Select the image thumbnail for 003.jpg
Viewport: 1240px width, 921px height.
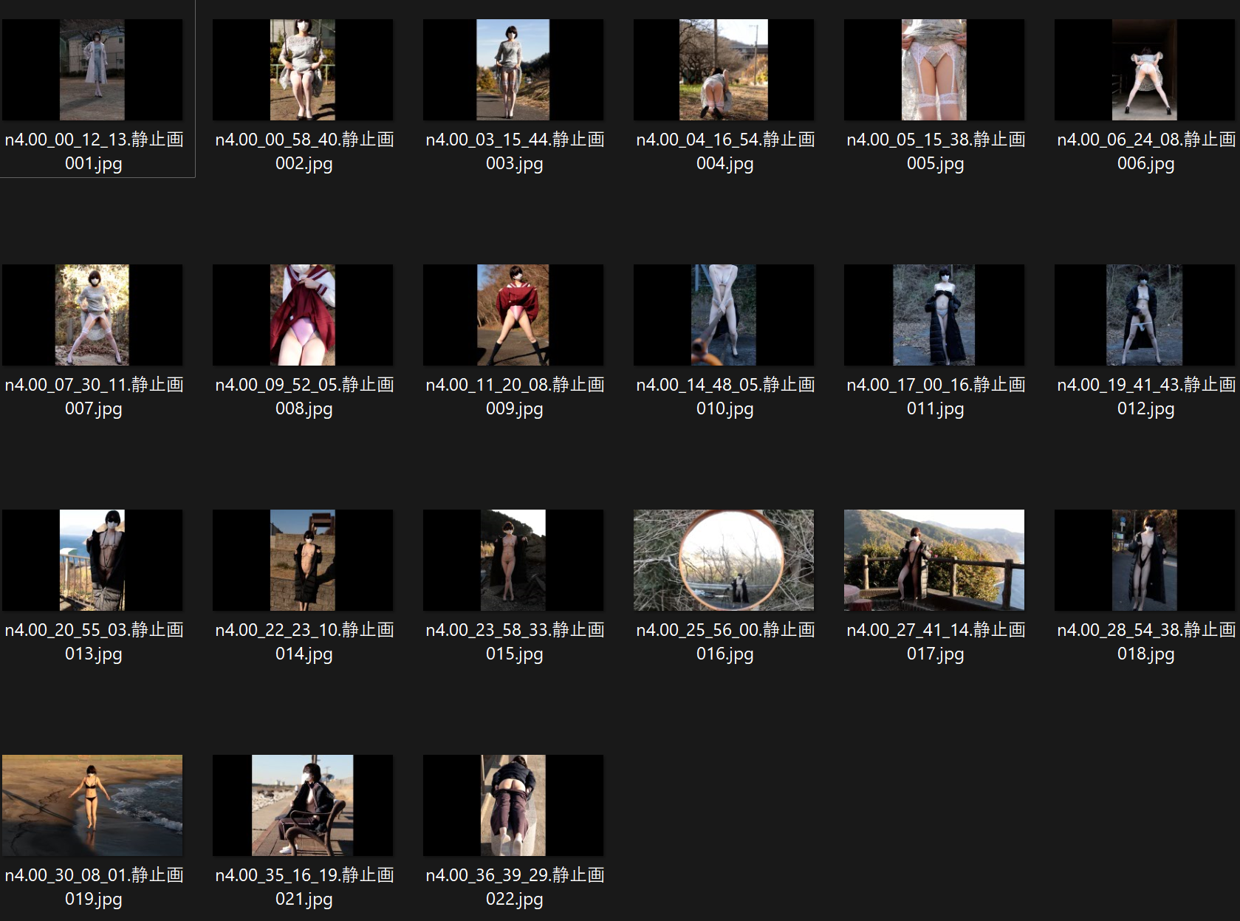click(513, 70)
